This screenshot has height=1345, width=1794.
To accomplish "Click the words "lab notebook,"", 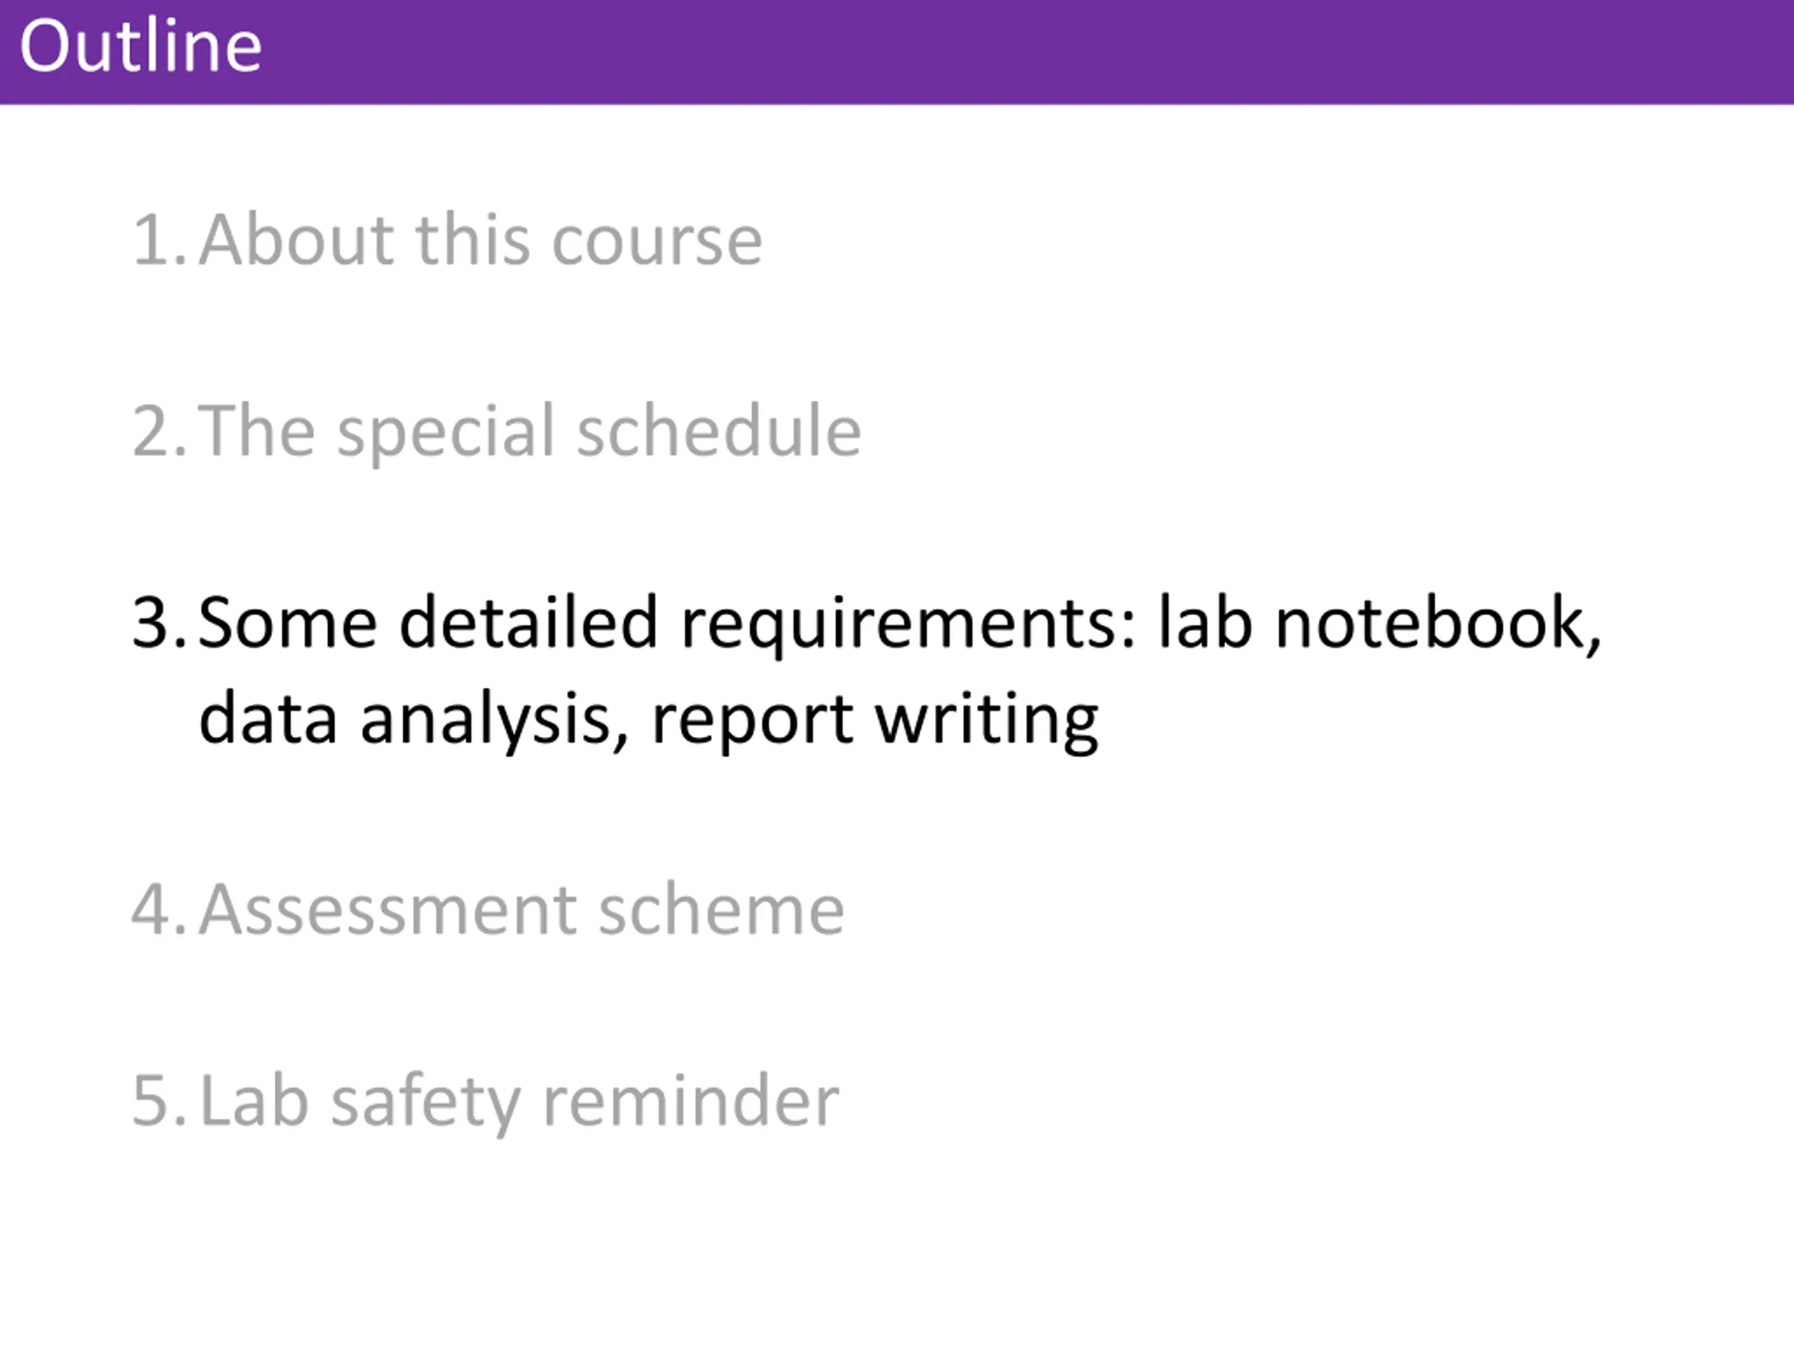I will pyautogui.click(x=1380, y=623).
